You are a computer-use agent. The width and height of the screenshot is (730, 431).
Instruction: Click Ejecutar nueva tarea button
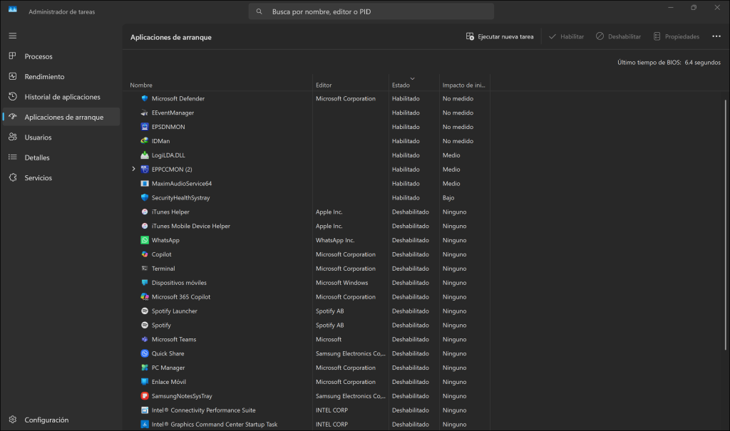click(x=499, y=36)
